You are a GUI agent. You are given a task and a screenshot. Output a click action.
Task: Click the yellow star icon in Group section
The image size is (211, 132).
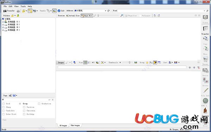click(x=147, y=63)
